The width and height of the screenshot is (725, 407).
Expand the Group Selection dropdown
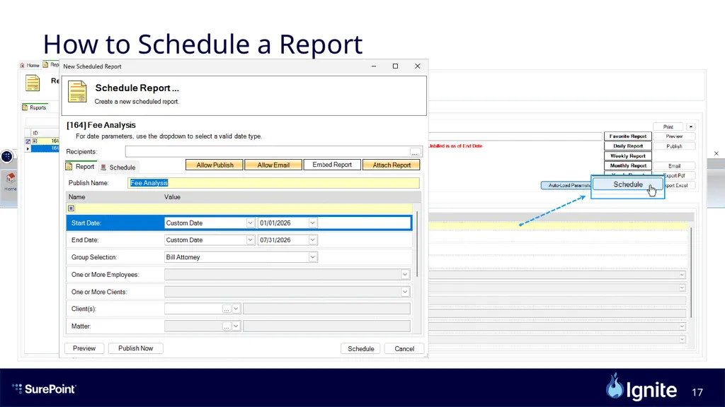pos(312,257)
